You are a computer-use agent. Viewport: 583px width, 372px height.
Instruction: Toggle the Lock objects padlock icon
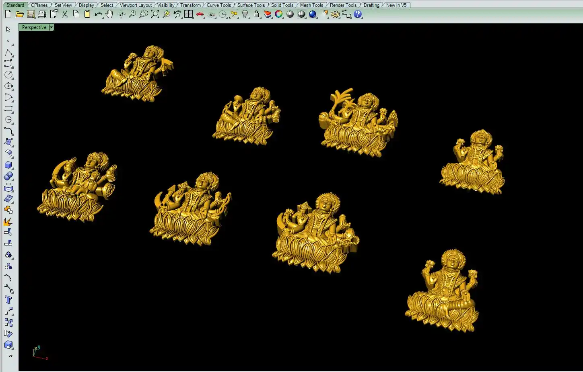pos(256,14)
